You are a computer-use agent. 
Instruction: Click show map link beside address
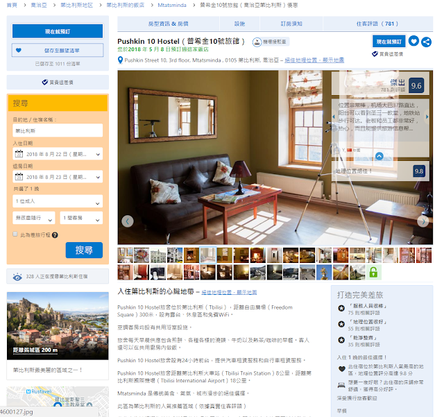314,60
